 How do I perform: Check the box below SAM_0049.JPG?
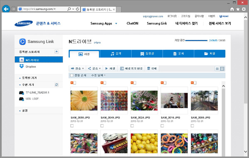pyautogui.click(x=102, y=126)
